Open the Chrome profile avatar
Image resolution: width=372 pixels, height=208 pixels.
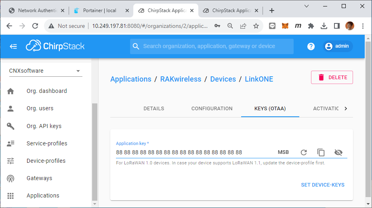(350, 26)
